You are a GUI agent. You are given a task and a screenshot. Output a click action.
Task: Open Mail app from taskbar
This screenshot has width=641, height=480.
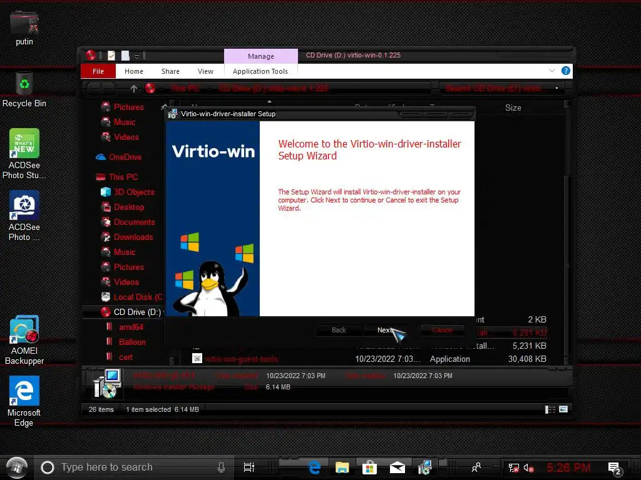tap(397, 467)
